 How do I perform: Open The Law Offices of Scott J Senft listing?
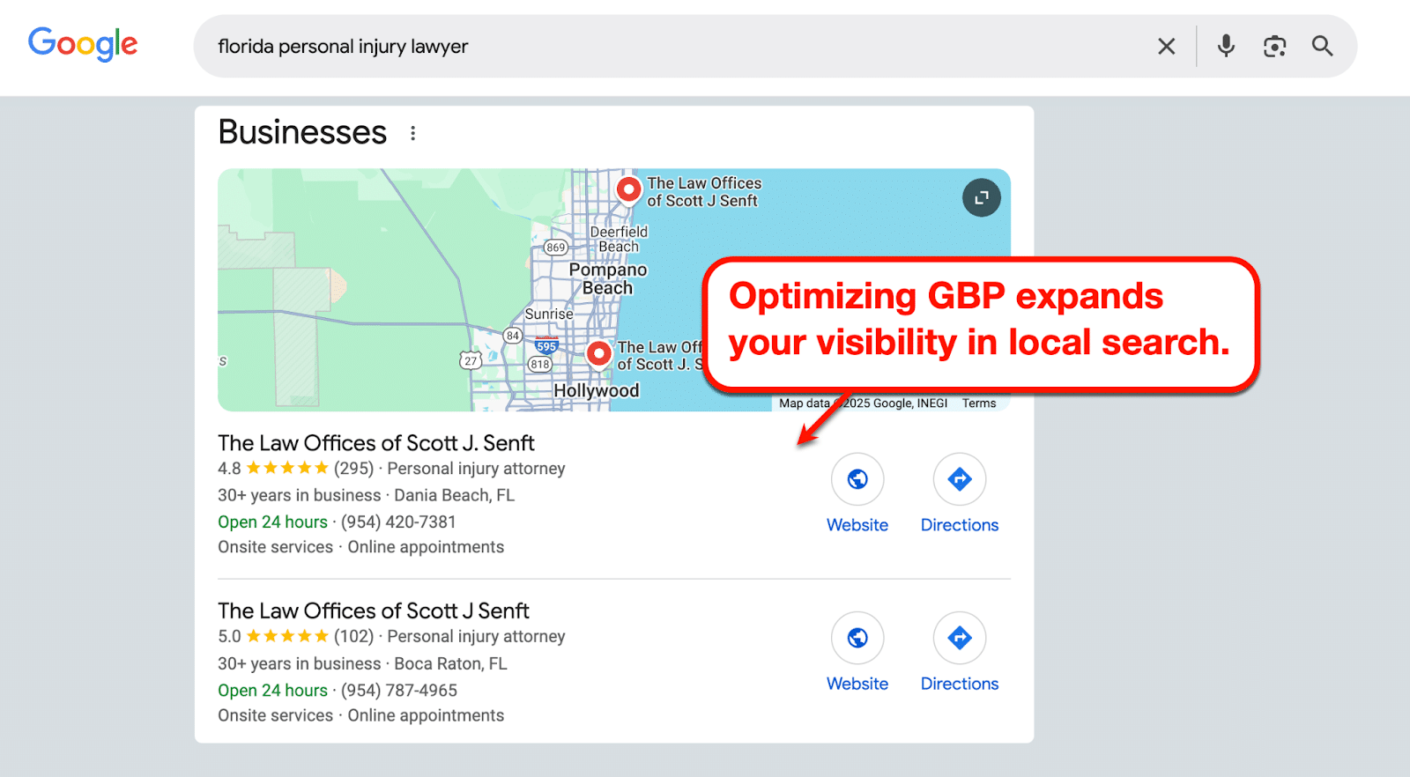pos(374,610)
